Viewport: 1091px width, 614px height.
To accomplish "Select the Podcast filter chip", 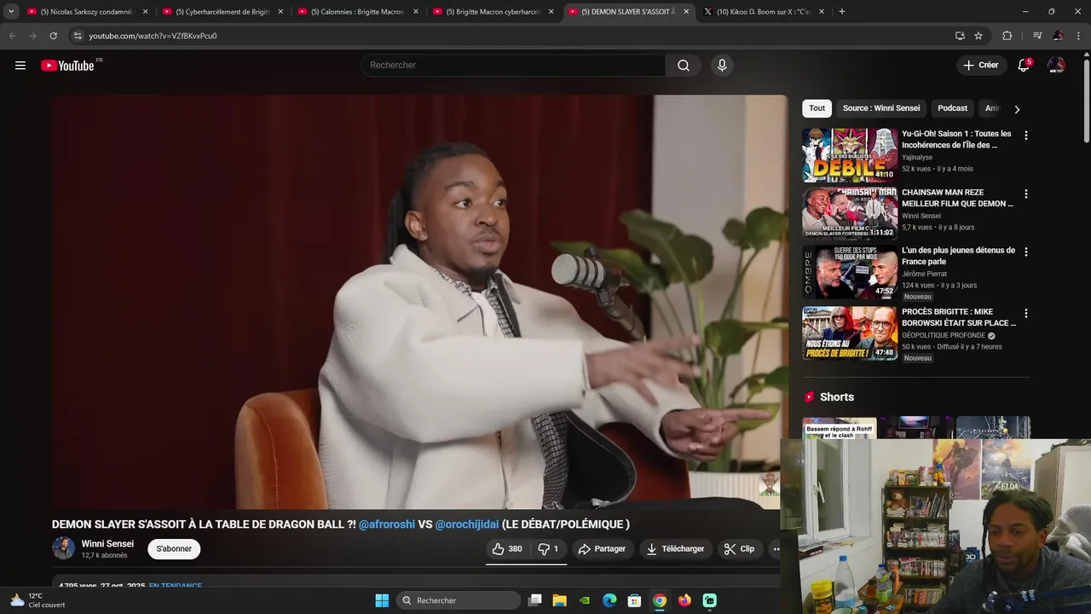I will [x=952, y=108].
